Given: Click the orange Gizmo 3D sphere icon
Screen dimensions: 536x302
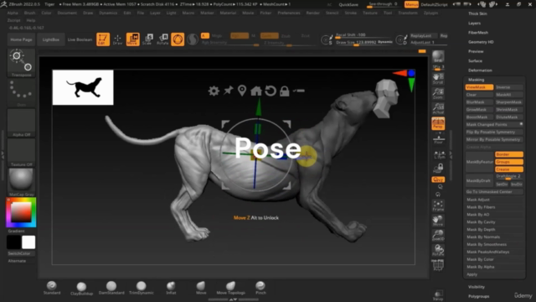Looking at the screenshot, I should click(x=178, y=39).
